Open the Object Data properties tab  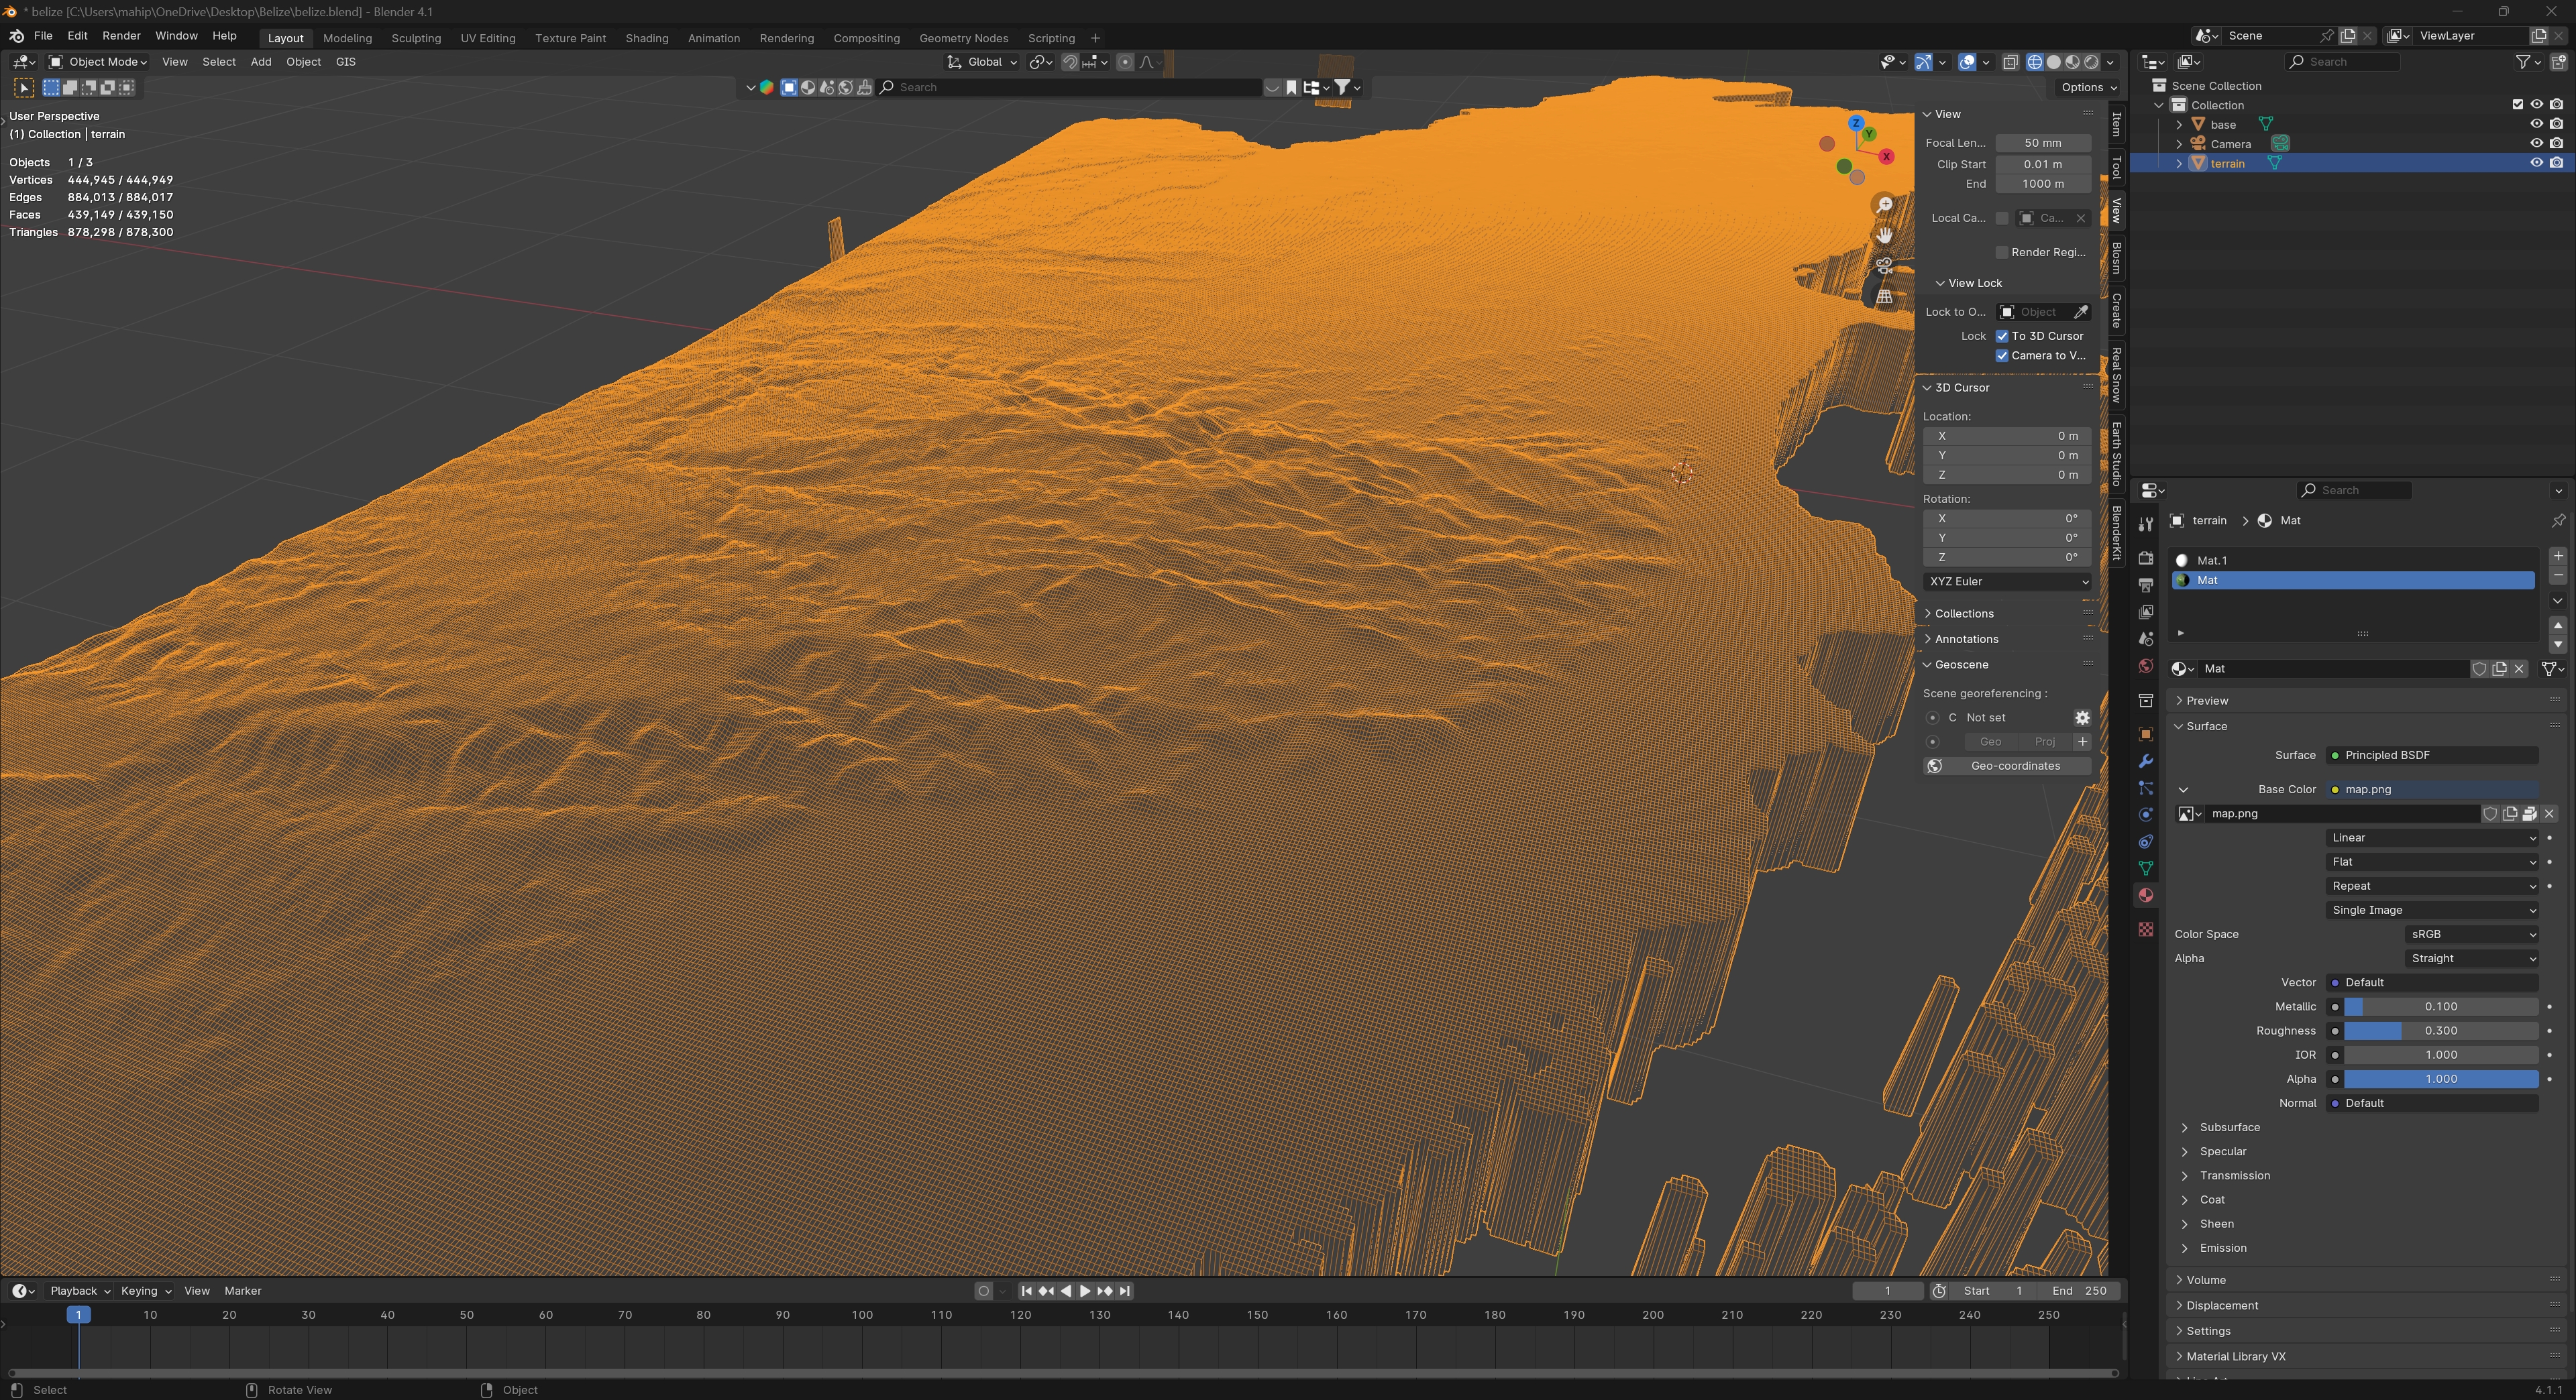2145,868
